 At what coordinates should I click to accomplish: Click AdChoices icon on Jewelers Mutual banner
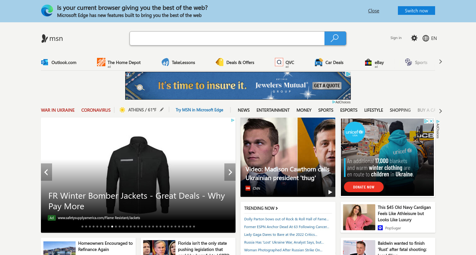pos(348,74)
